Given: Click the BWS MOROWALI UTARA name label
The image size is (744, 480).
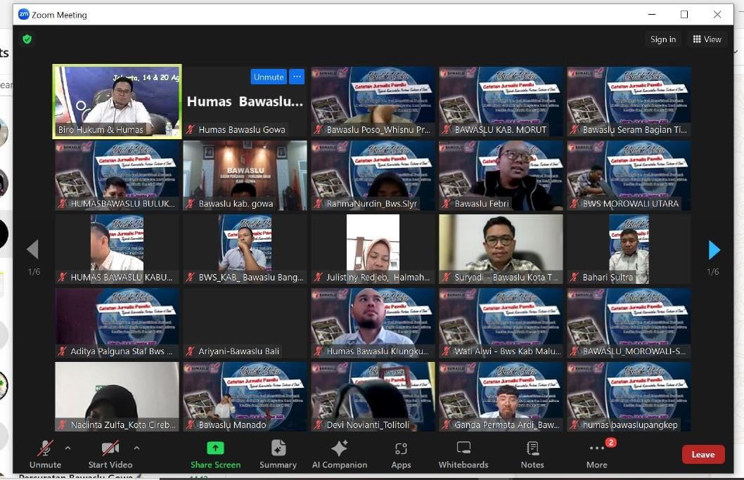Looking at the screenshot, I should click(x=630, y=204).
